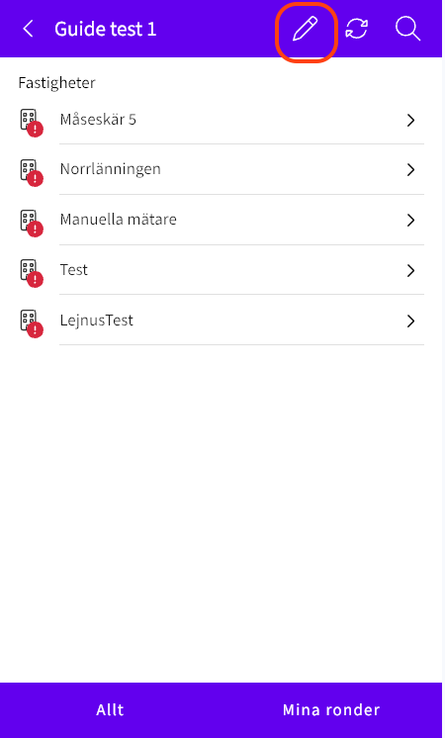Select the Norrlänningen list entry
This screenshot has width=445, height=738.
coord(222,170)
